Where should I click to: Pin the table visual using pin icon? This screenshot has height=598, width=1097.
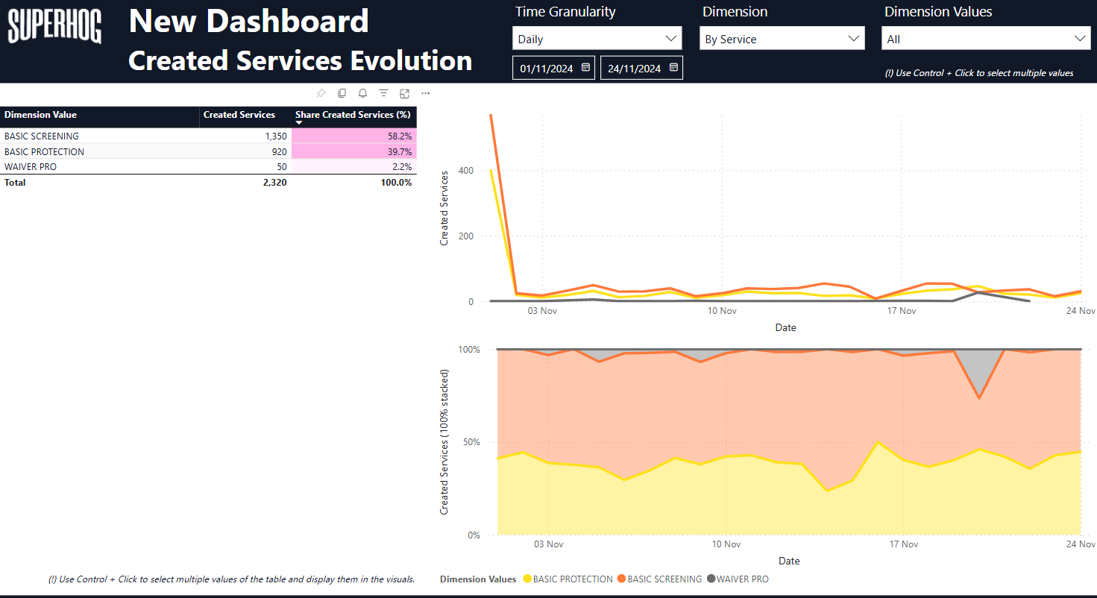[321, 93]
